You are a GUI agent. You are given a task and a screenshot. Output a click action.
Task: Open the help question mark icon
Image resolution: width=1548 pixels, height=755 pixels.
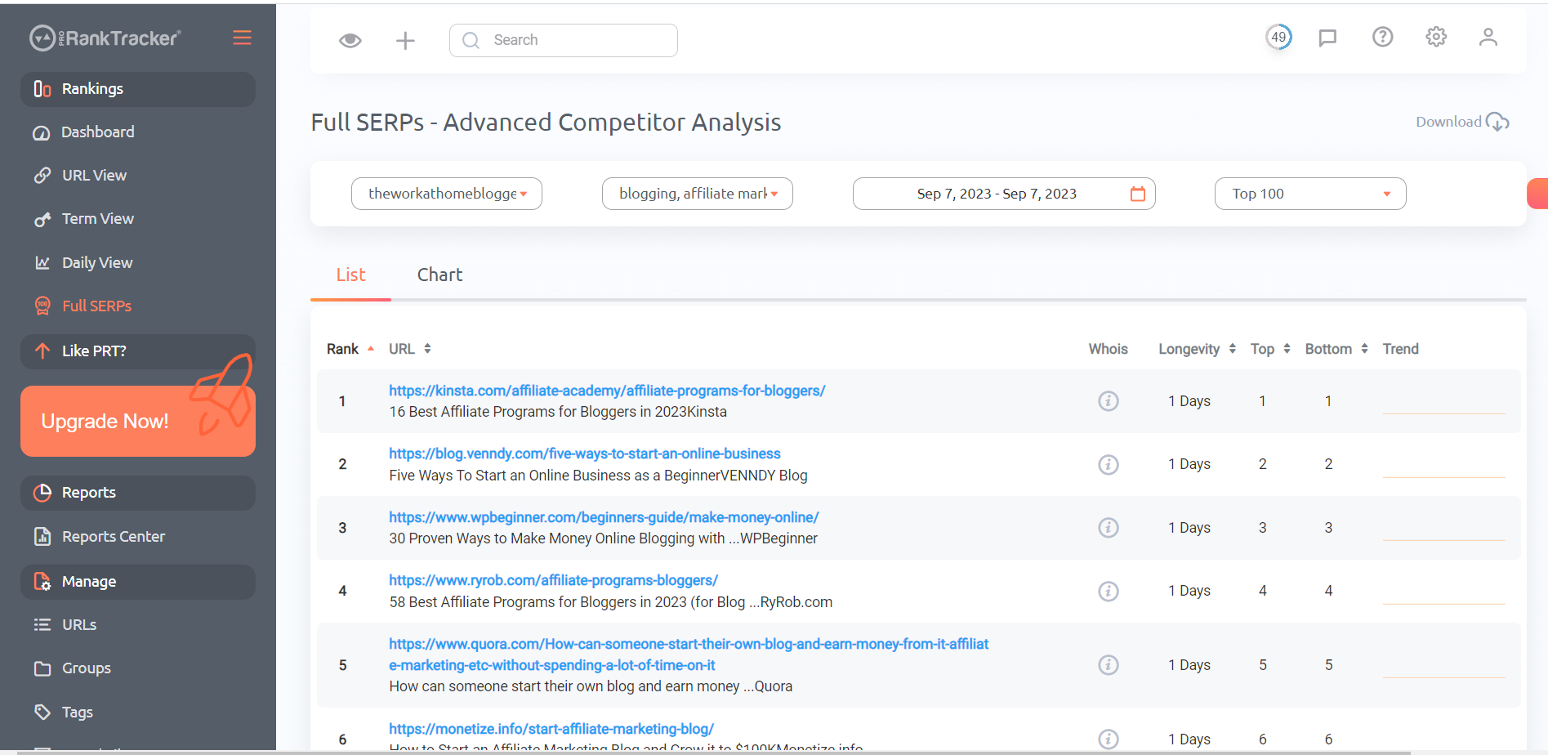pos(1382,37)
